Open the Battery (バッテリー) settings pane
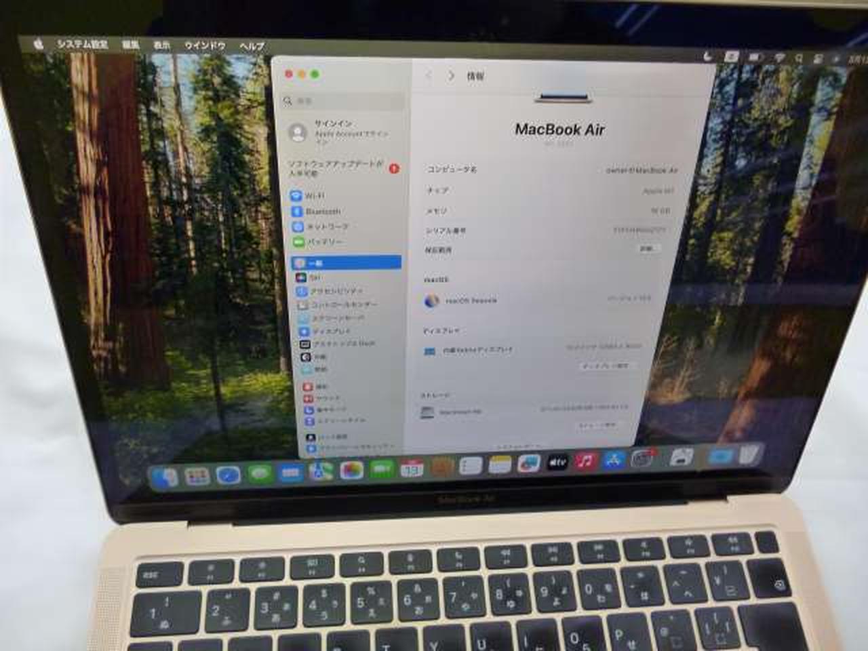868x651 pixels. [324, 242]
